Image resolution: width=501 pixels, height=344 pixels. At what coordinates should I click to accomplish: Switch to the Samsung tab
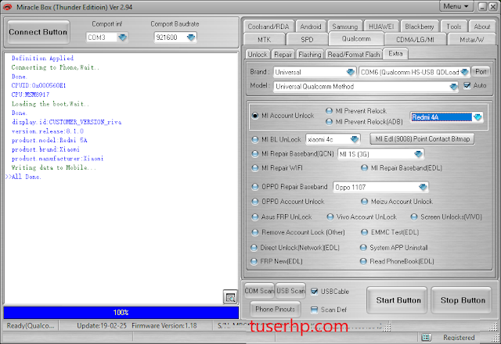click(344, 27)
